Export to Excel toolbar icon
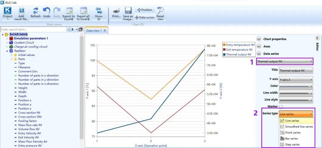322x148 pixels. click(69, 11)
